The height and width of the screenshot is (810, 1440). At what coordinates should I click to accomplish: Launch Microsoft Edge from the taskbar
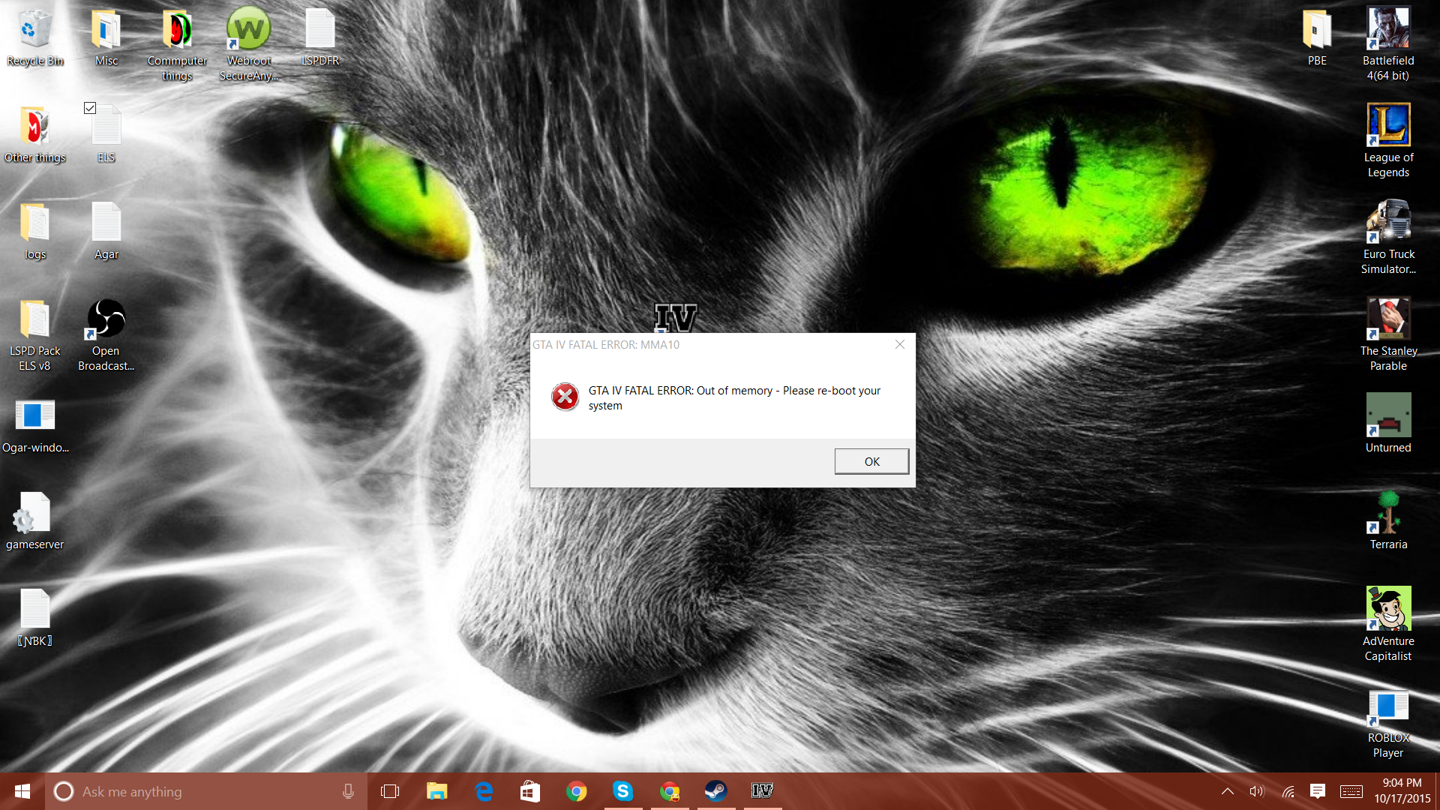click(x=484, y=791)
